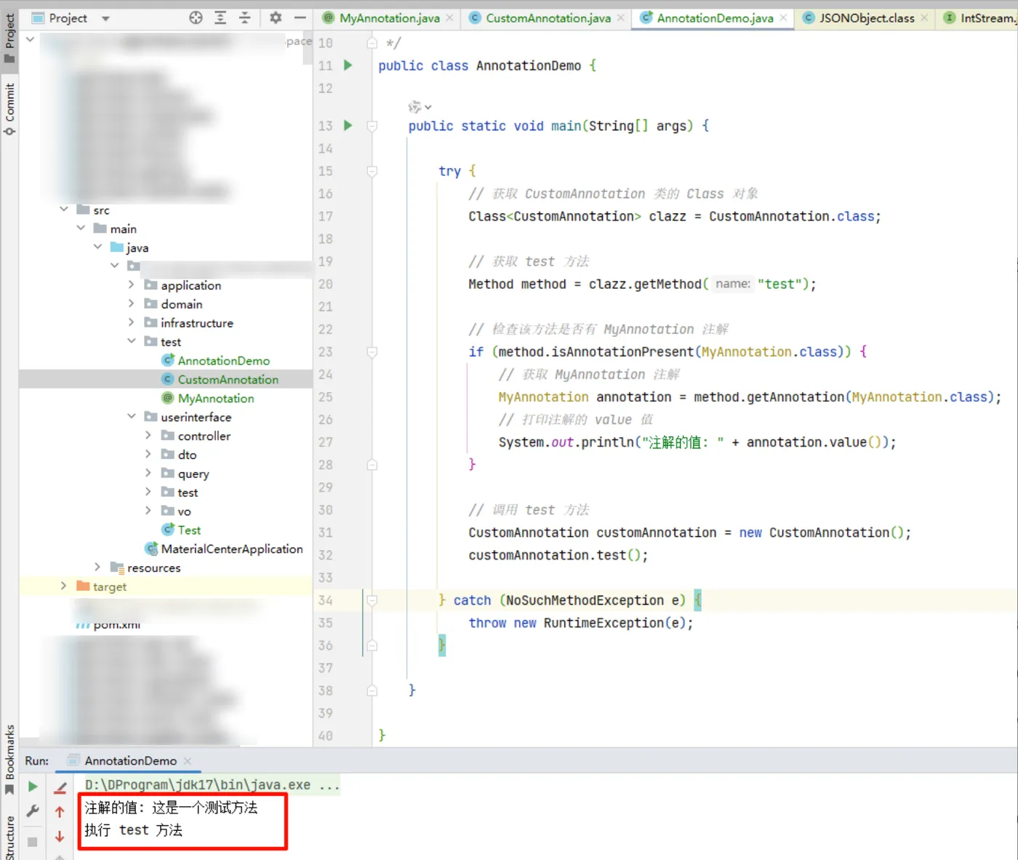Close the JSONObject.class tab
Screen dimensions: 1018x860
[x=924, y=18]
